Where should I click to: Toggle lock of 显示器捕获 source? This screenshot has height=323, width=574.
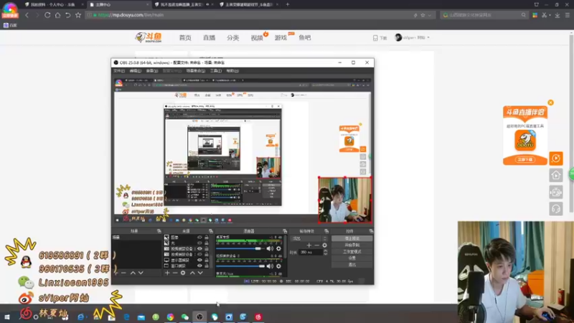click(x=207, y=260)
